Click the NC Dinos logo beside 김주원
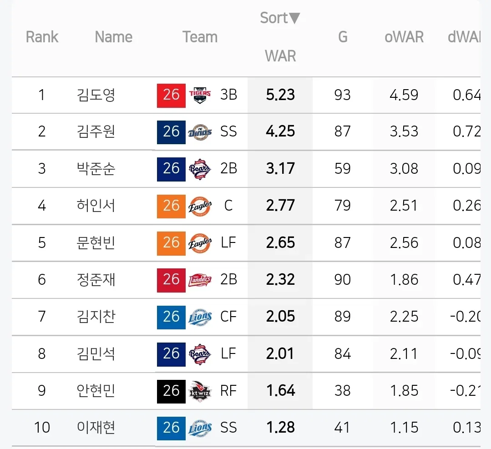Screen dimensions: 491x449 click(200, 132)
